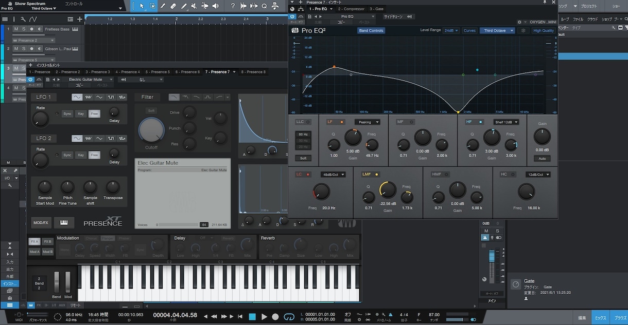
Task: Open the Level Range 24dB dropdown
Action: point(452,31)
